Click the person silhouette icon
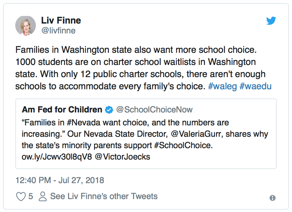 point(43,196)
